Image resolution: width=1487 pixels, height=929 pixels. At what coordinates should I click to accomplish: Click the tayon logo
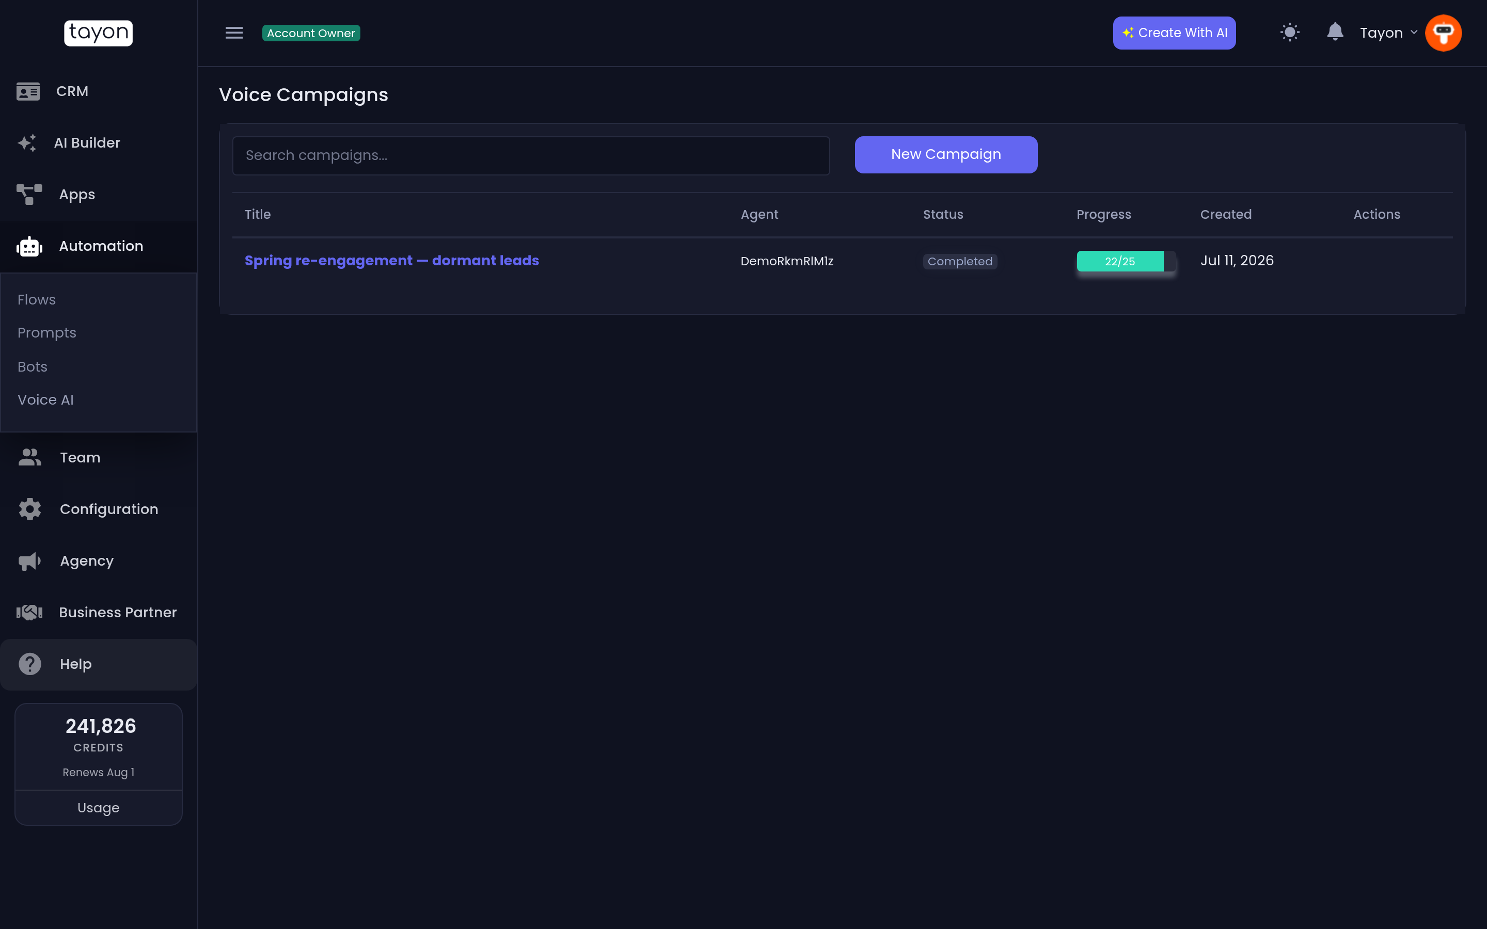pos(98,33)
